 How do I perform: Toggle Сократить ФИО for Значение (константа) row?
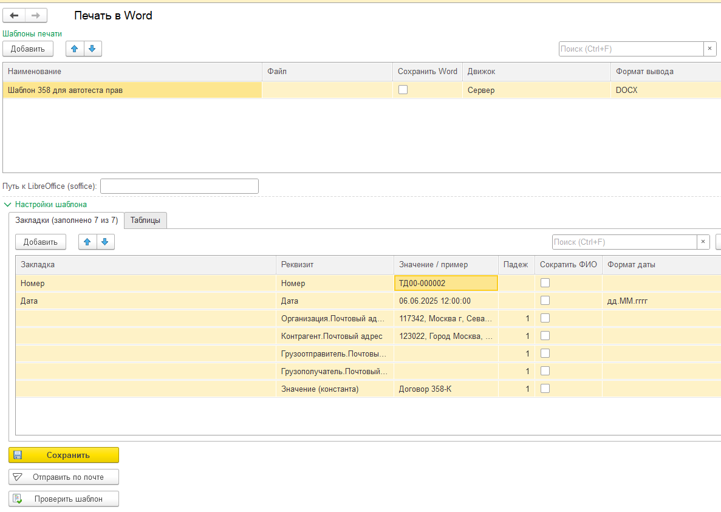545,389
